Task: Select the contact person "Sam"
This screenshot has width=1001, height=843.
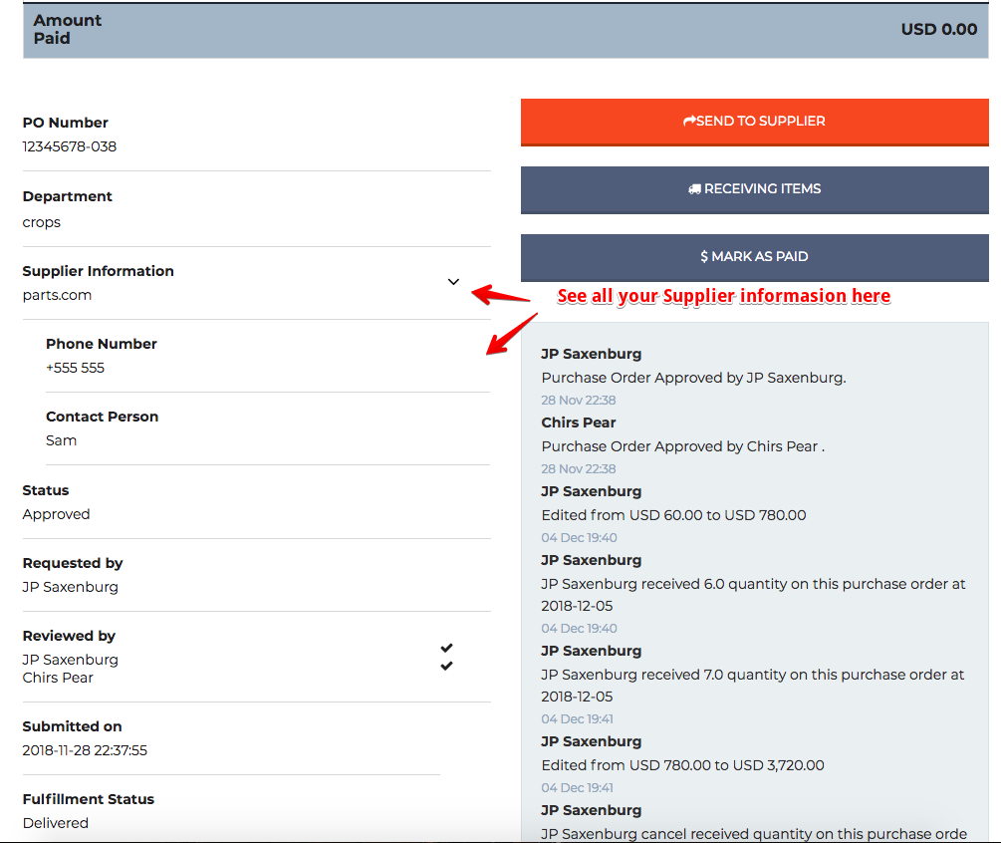Action: [x=62, y=440]
